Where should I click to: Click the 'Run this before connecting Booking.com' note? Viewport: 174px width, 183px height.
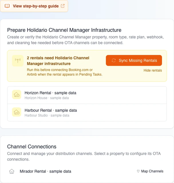click(65, 72)
